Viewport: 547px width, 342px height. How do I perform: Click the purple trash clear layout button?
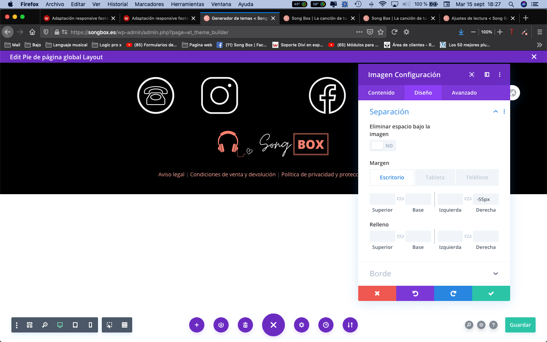click(245, 325)
